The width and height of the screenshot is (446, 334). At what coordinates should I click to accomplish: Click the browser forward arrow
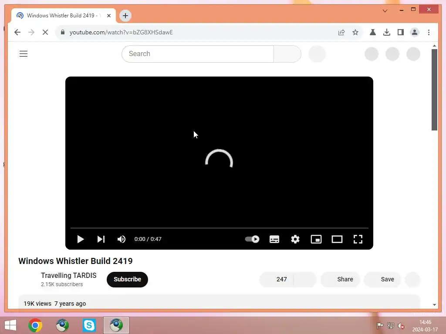[31, 32]
